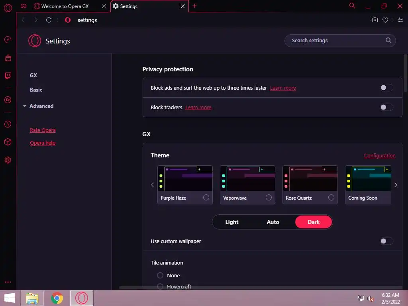The height and width of the screenshot is (306, 408).
Task: Open Opera help link
Action: (43, 143)
